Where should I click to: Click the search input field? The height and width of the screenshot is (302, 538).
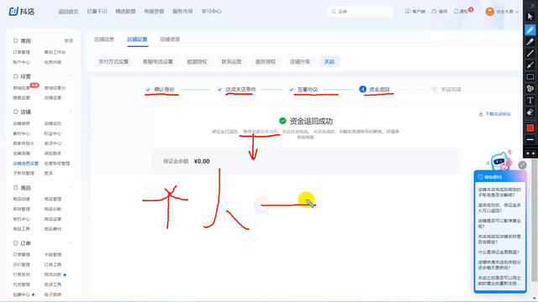point(360,12)
